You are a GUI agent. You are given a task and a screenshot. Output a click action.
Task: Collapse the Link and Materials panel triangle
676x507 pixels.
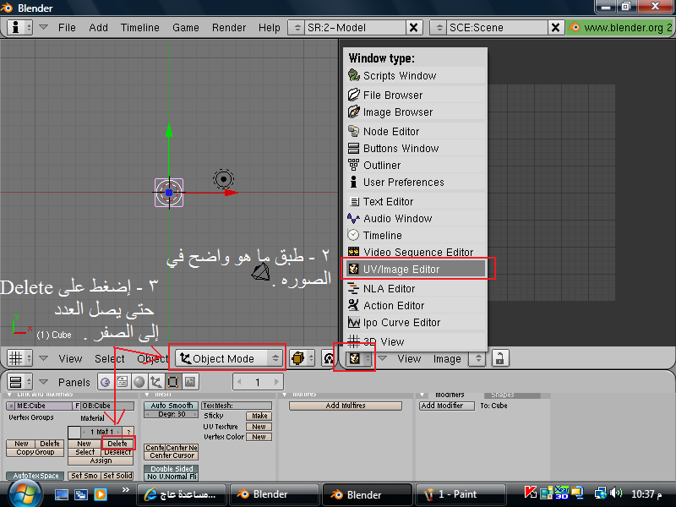point(9,395)
